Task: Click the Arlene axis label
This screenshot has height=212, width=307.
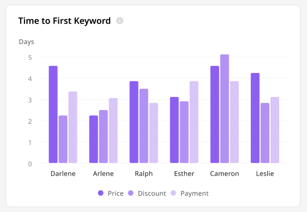Action: pyautogui.click(x=104, y=174)
